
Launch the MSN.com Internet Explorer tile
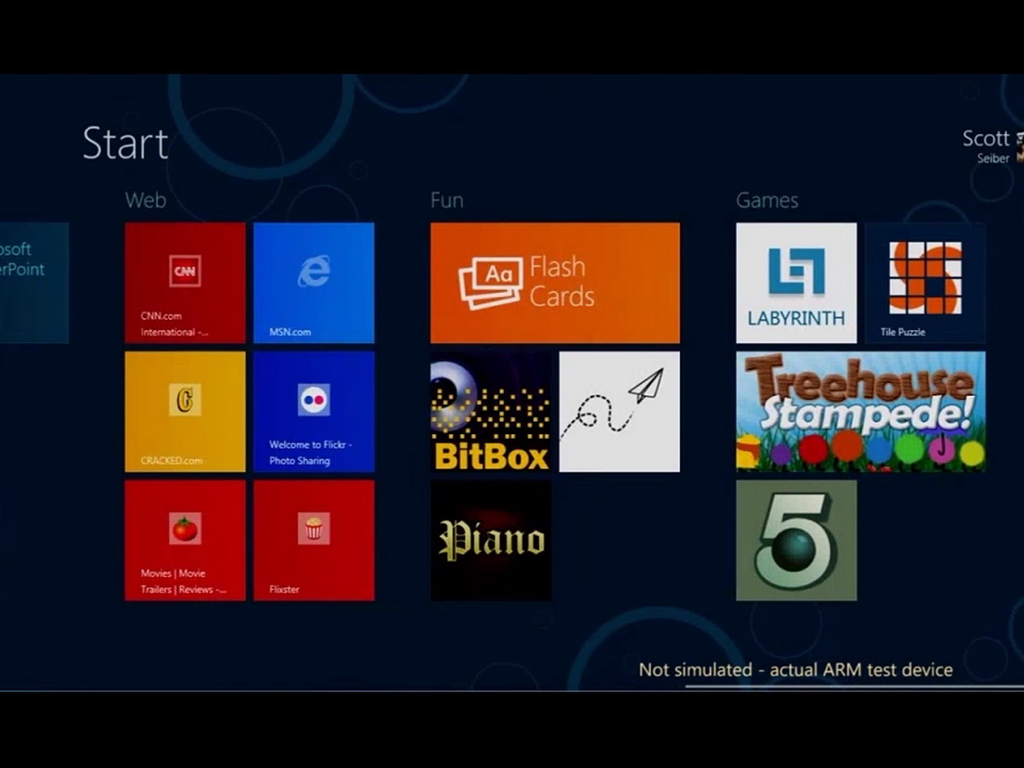314,282
